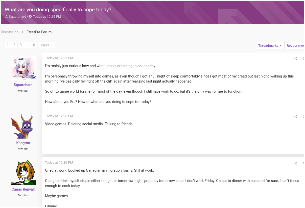This screenshot has height=208, width=305.
Task: Go to page 2 of thread
Action: 14,45
